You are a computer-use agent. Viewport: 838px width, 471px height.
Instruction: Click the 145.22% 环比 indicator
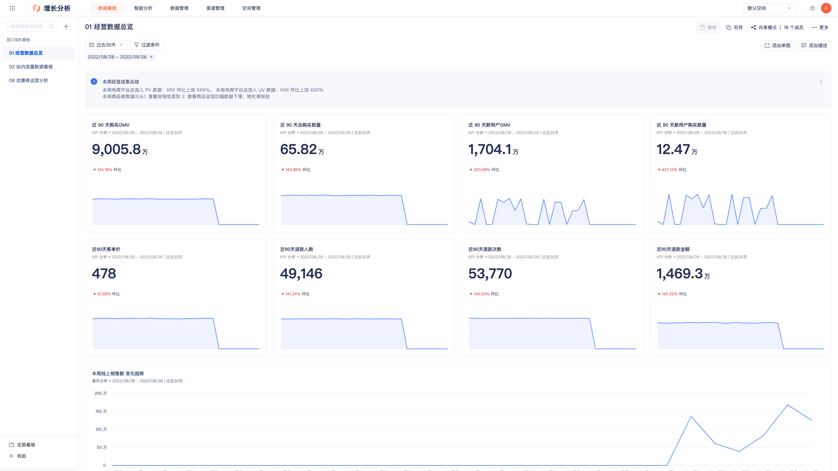pos(673,294)
